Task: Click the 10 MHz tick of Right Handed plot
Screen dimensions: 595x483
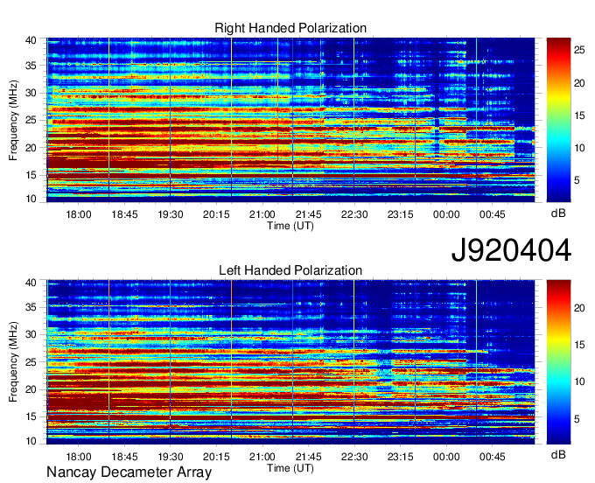Action: click(31, 199)
